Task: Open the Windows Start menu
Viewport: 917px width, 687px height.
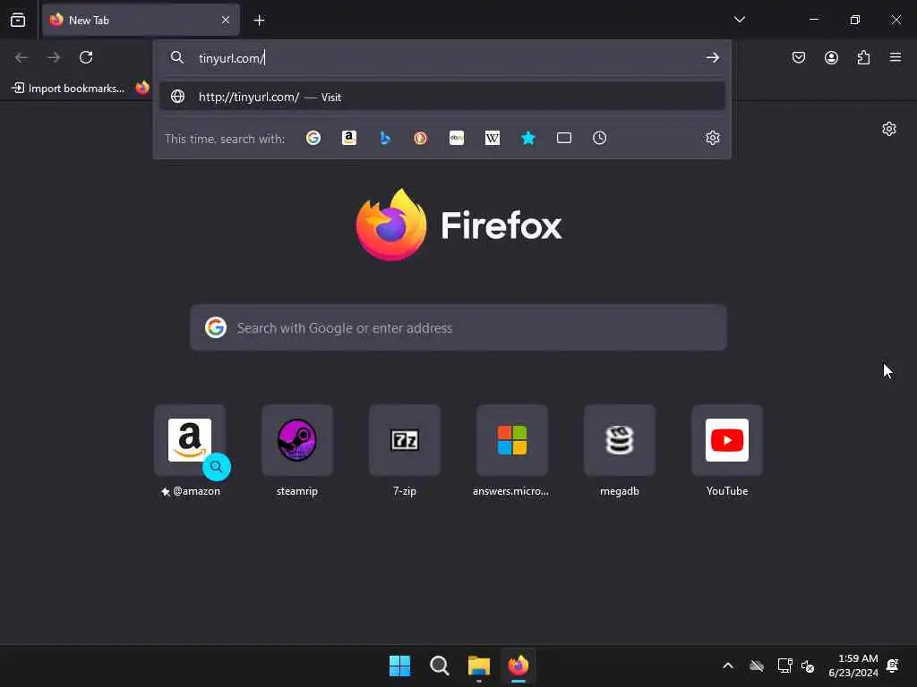Action: [x=400, y=666]
